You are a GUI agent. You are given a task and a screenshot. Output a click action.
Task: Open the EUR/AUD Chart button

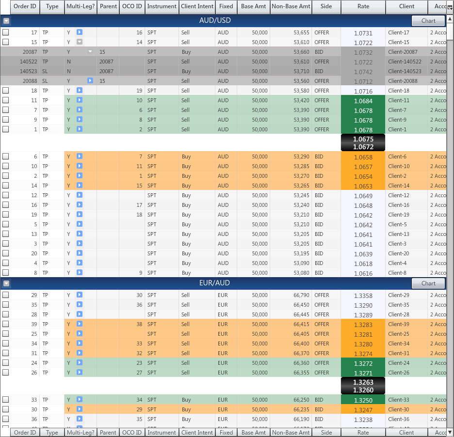(428, 283)
